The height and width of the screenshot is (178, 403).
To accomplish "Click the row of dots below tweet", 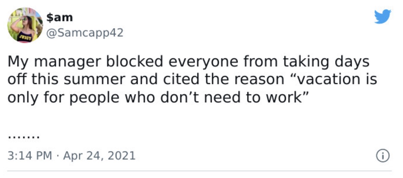I will pyautogui.click(x=24, y=137).
